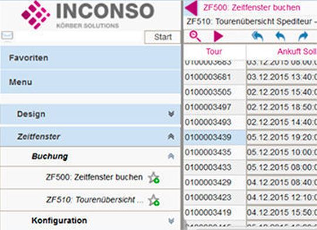Expand the Design section chevron

(171, 114)
